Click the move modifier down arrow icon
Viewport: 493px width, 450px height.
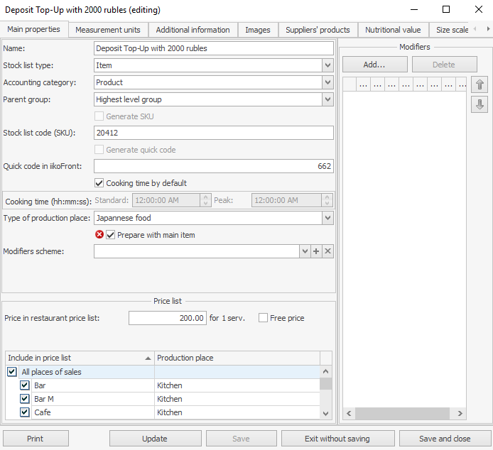(480, 104)
